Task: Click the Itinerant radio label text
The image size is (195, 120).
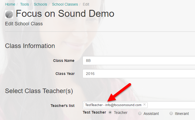Action: pyautogui.click(x=182, y=114)
